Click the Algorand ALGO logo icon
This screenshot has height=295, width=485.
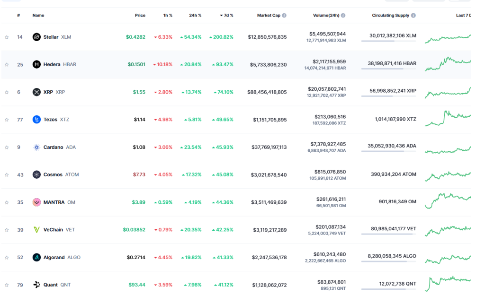(x=36, y=257)
